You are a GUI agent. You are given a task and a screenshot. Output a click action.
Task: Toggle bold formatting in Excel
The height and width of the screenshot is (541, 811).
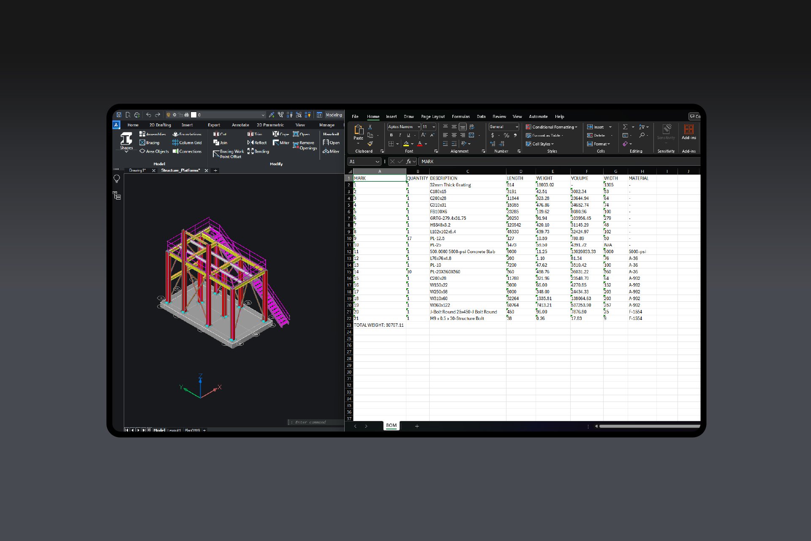(x=392, y=135)
